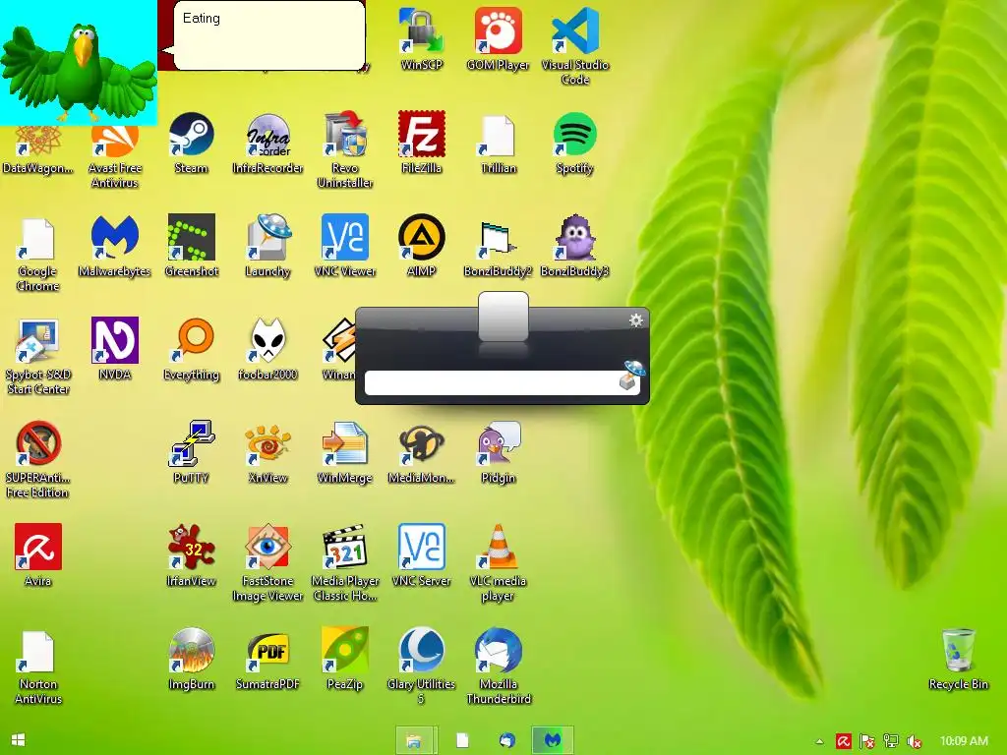Viewport: 1007px width, 755px height.
Task: Click the PuTTY desktop icon
Action: (x=192, y=452)
